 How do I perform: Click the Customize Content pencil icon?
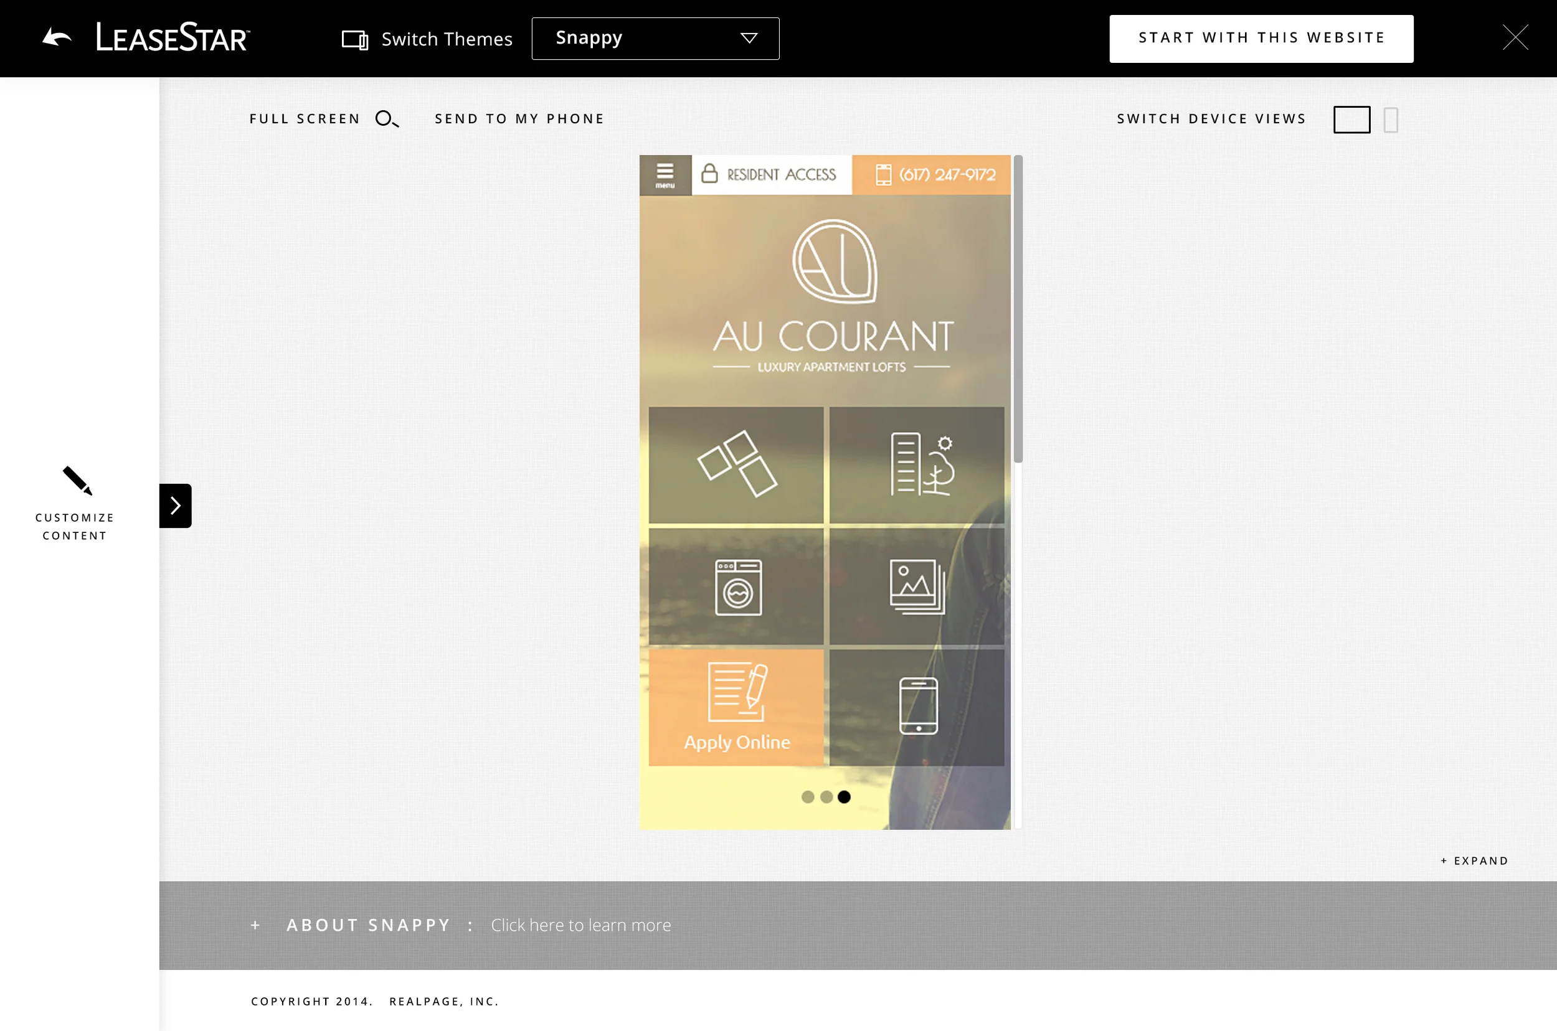(77, 481)
